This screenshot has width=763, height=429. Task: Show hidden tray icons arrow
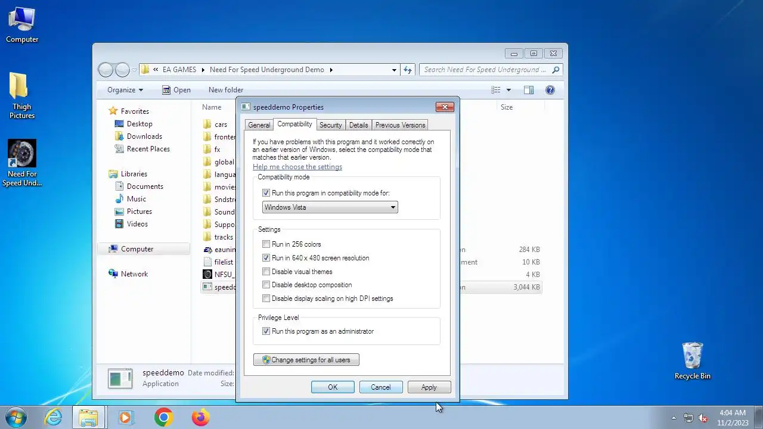point(674,418)
